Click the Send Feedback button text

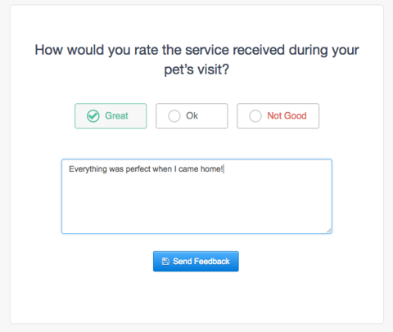pyautogui.click(x=201, y=262)
